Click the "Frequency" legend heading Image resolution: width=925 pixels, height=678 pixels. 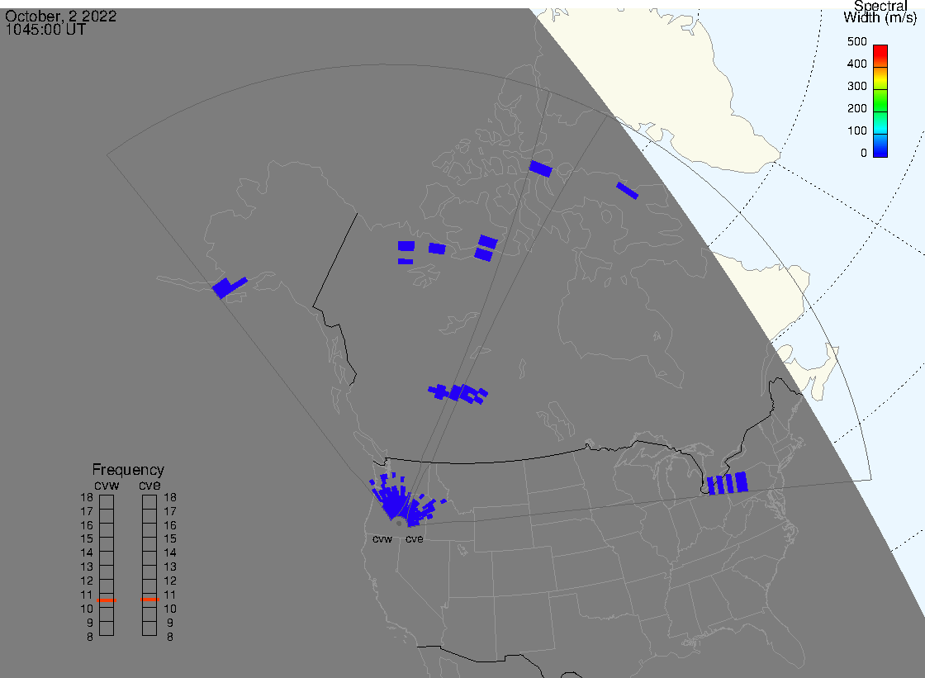(x=128, y=470)
